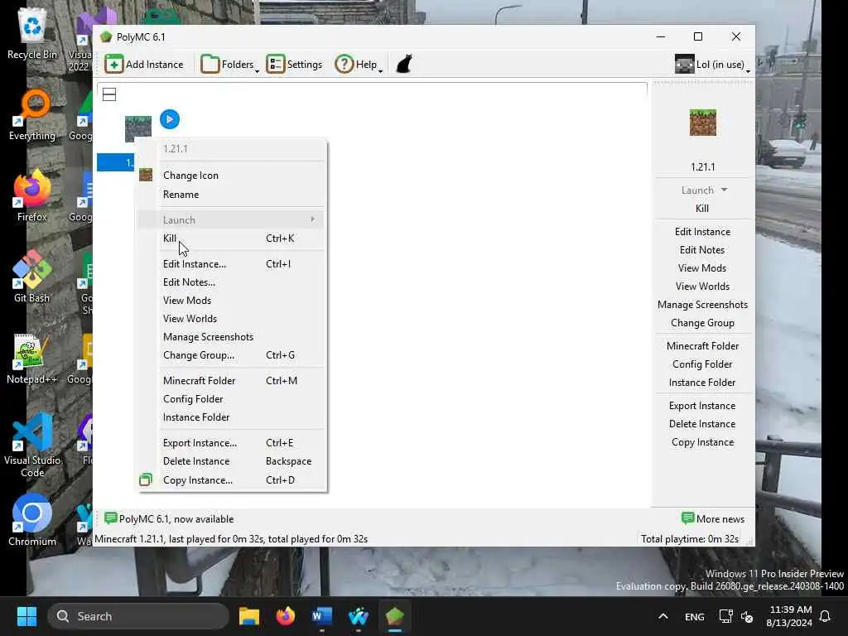This screenshot has width=848, height=636.
Task: Open the Chromium desktop shortcut
Action: (x=32, y=520)
